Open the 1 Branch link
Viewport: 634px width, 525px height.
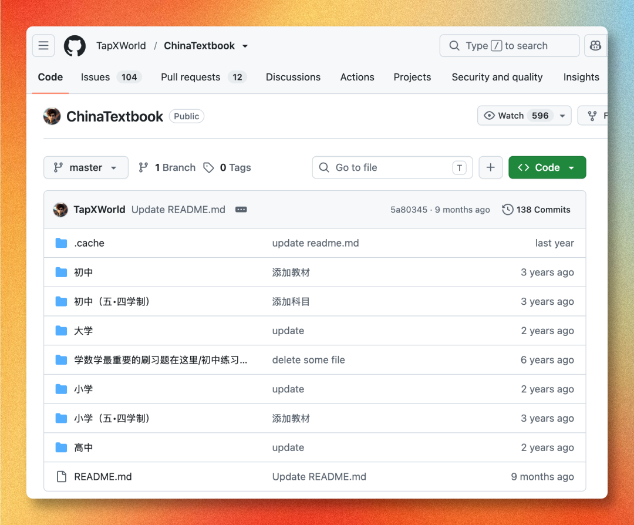[167, 167]
